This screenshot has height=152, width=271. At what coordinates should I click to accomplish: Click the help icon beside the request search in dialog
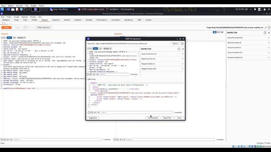88,74
